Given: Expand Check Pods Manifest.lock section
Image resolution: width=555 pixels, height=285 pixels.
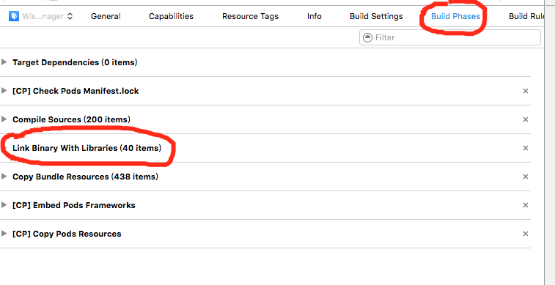Looking at the screenshot, I should click(4, 91).
